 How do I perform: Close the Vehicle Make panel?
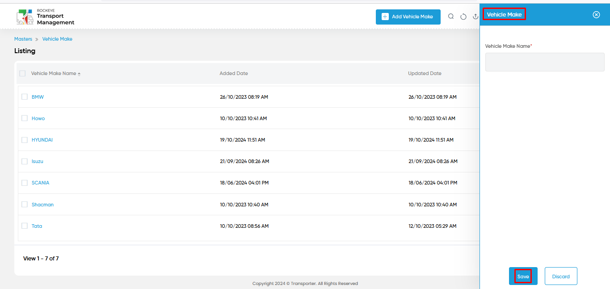pos(596,15)
